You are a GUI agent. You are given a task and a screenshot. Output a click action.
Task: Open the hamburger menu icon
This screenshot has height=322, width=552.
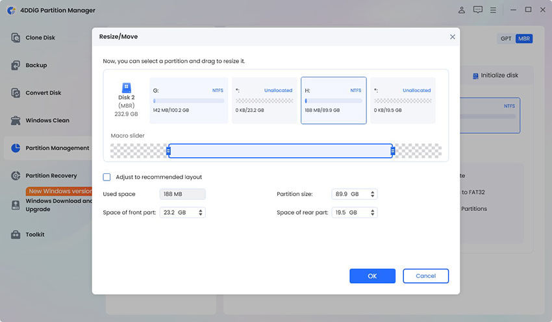point(493,10)
